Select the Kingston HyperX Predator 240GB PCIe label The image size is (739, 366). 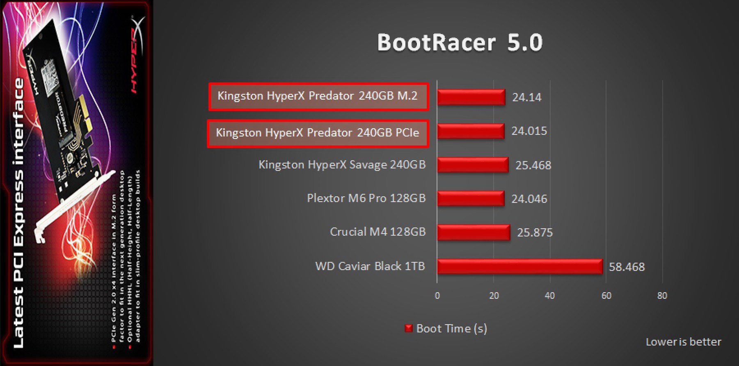coord(318,134)
